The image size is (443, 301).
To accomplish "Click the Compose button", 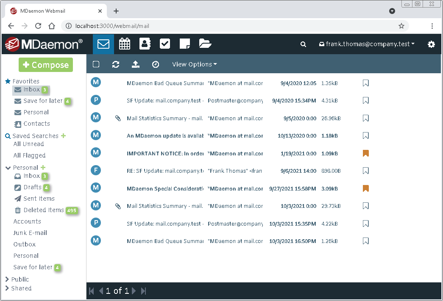I will tap(46, 65).
